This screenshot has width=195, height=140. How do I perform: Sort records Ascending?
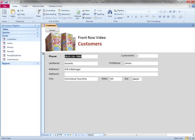pos(49,11)
